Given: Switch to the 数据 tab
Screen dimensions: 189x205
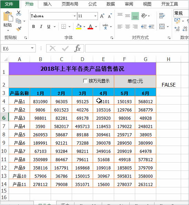Looking at the screenshot, I should click(x=110, y=4).
